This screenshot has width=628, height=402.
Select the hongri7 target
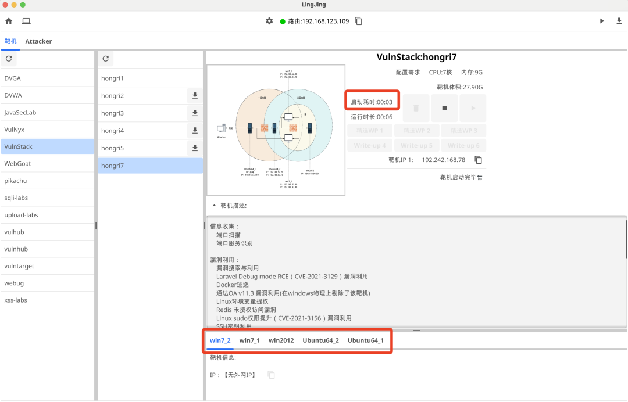[150, 166]
